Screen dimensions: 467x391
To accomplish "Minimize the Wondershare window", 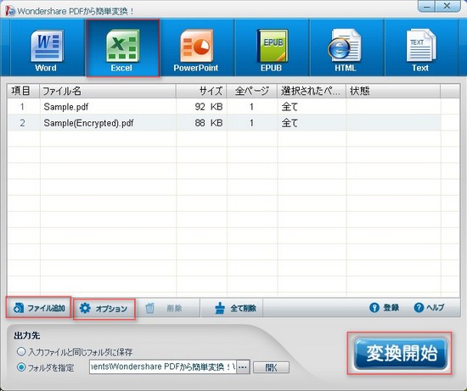I will pyautogui.click(x=426, y=6).
